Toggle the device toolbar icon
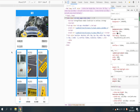This screenshot has height=112, width=140. click(68, 2)
